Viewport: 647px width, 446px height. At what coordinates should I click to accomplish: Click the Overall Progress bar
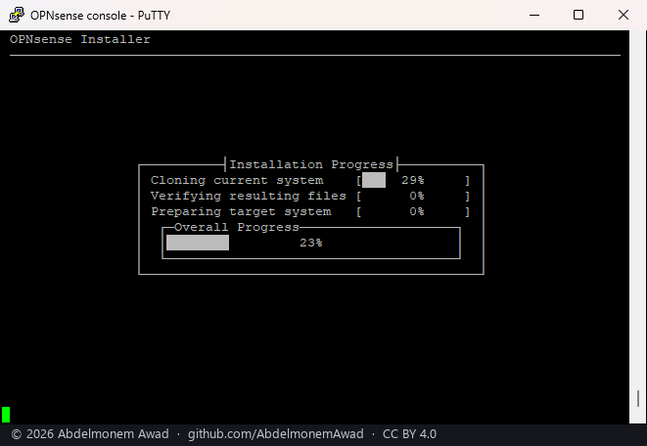point(311,243)
